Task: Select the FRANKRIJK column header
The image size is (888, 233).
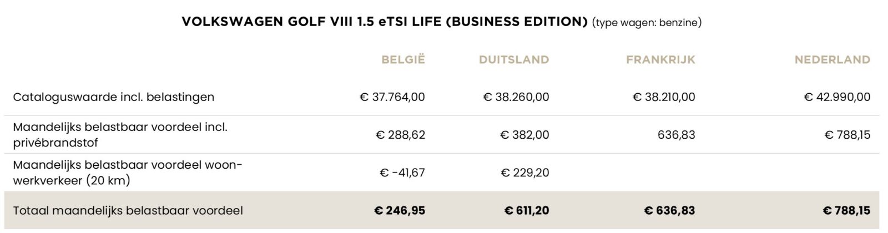Action: (x=660, y=59)
